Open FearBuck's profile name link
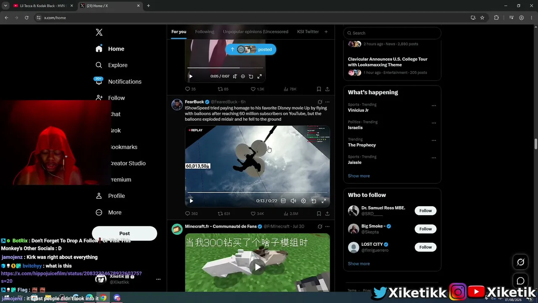Screen dimensions: 538x303 (195, 102)
